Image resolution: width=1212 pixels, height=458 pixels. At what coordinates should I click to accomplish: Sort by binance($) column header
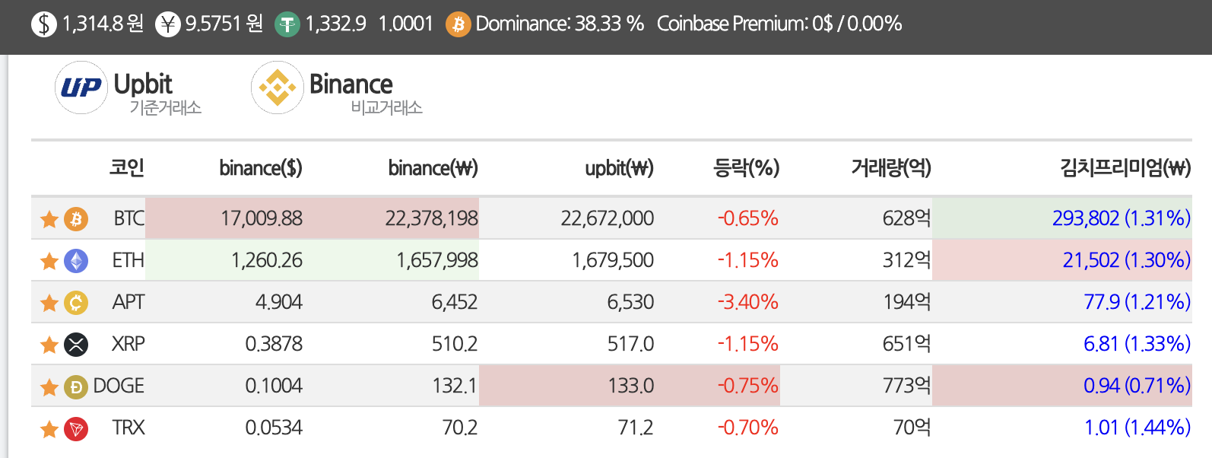tap(261, 167)
